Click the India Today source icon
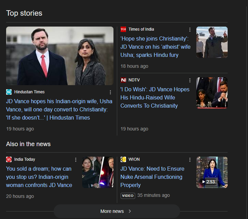Viewport: 248px width, 219px height. [x=9, y=159]
